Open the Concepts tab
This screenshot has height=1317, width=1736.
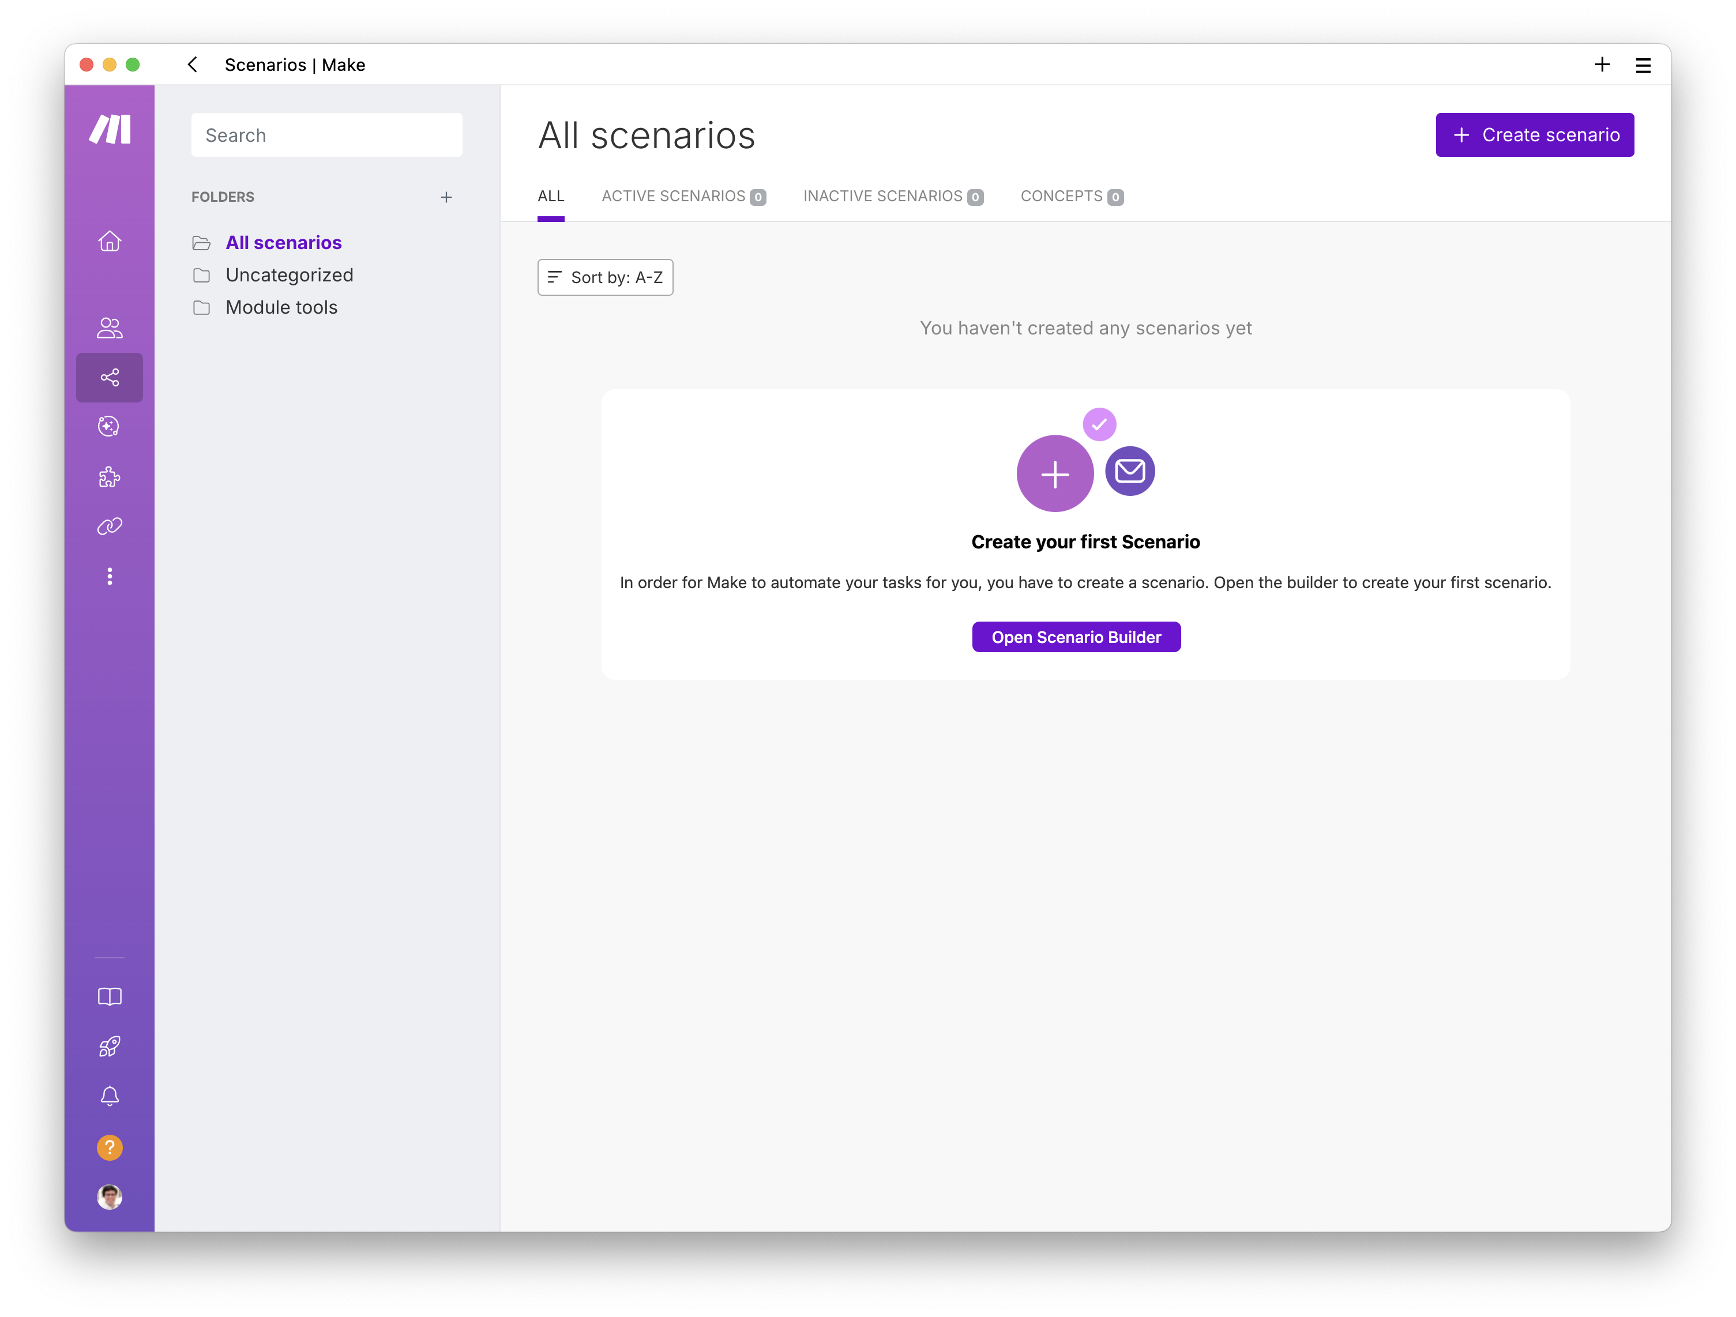coord(1071,196)
